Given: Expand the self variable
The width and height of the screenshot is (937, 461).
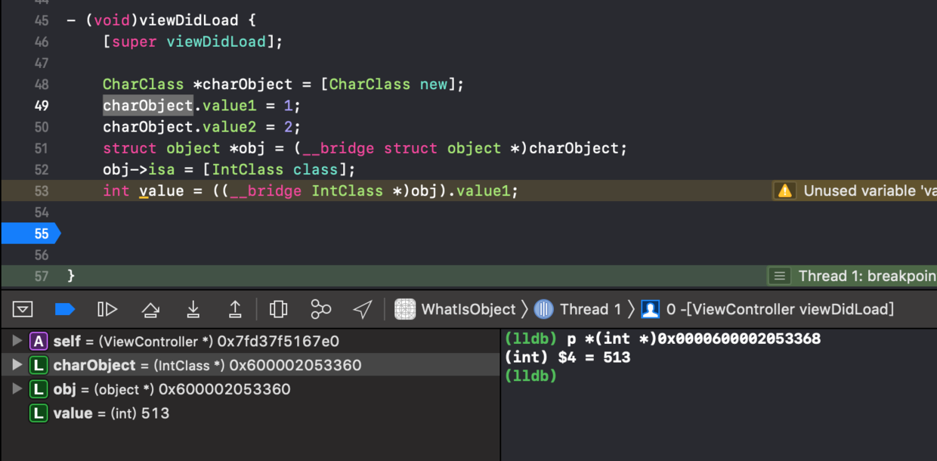Looking at the screenshot, I should point(17,341).
